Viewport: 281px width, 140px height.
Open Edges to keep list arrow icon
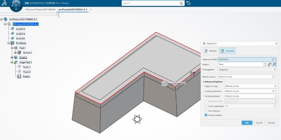click(275, 86)
